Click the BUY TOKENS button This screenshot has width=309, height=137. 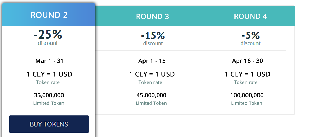pos(49,124)
